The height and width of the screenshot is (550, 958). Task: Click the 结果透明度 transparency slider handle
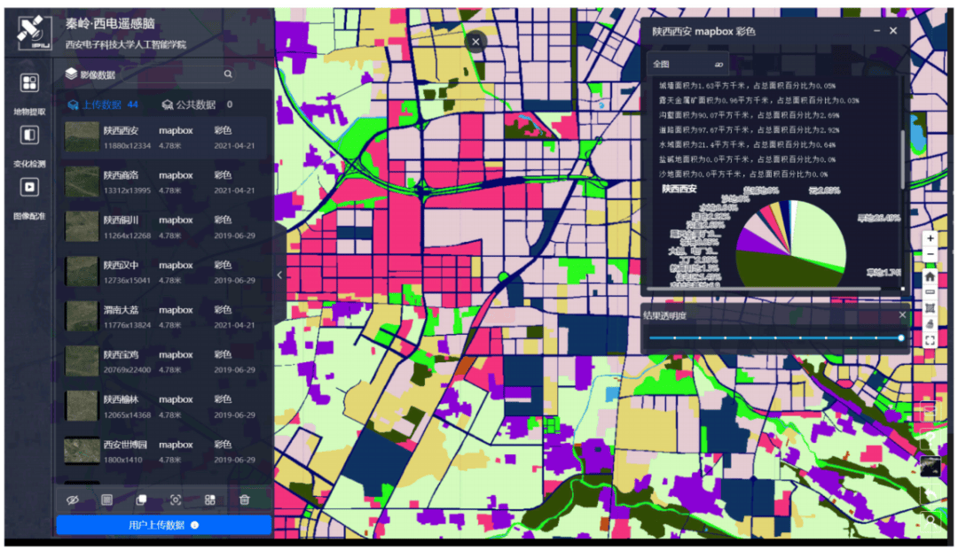point(901,337)
